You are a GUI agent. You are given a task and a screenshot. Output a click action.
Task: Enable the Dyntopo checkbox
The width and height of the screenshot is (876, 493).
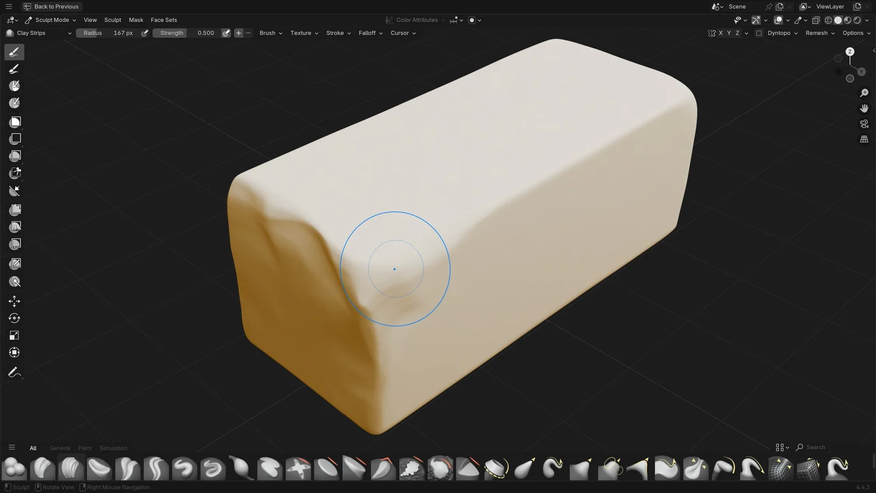(x=759, y=33)
